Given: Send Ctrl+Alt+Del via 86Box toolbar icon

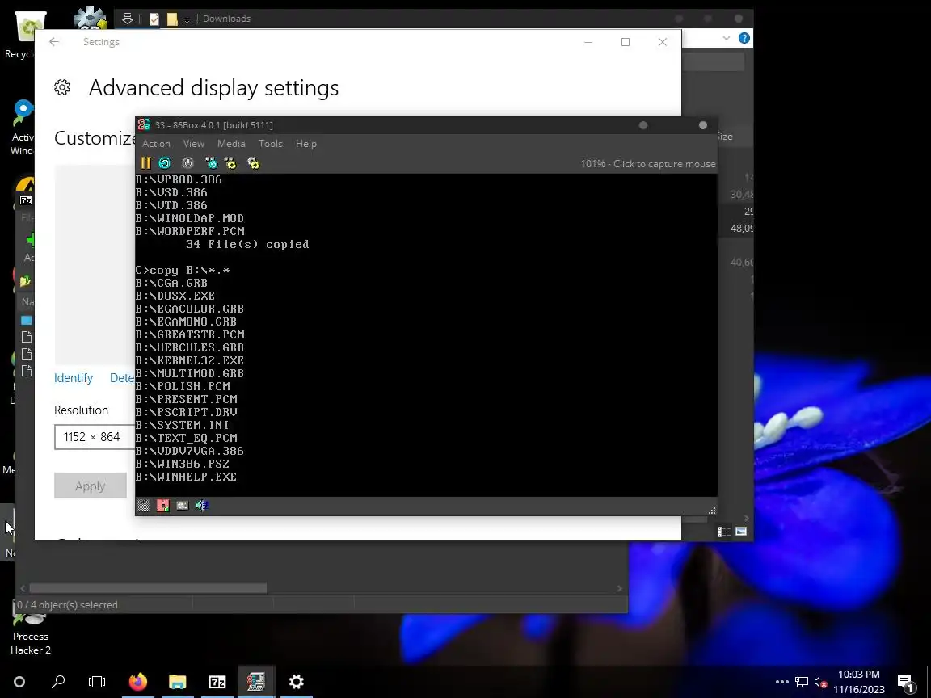Looking at the screenshot, I should [x=211, y=163].
